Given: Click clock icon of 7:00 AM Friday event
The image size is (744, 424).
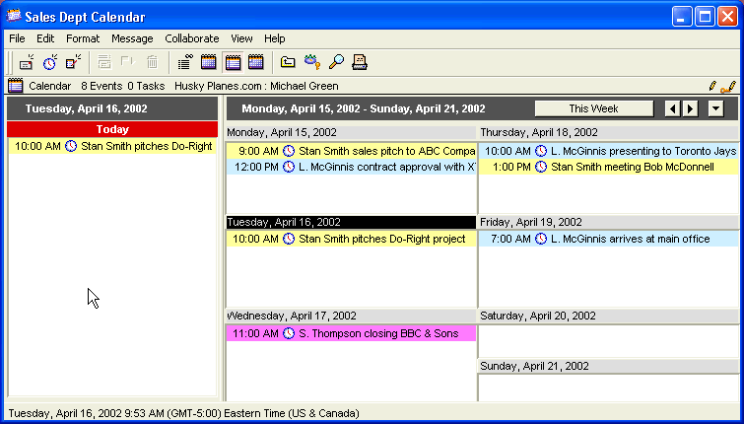Looking at the screenshot, I should pos(541,239).
